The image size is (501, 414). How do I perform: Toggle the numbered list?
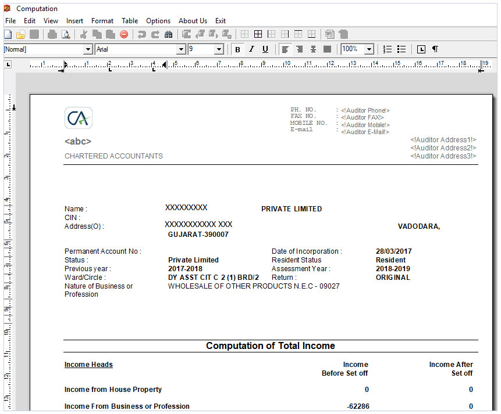(388, 49)
